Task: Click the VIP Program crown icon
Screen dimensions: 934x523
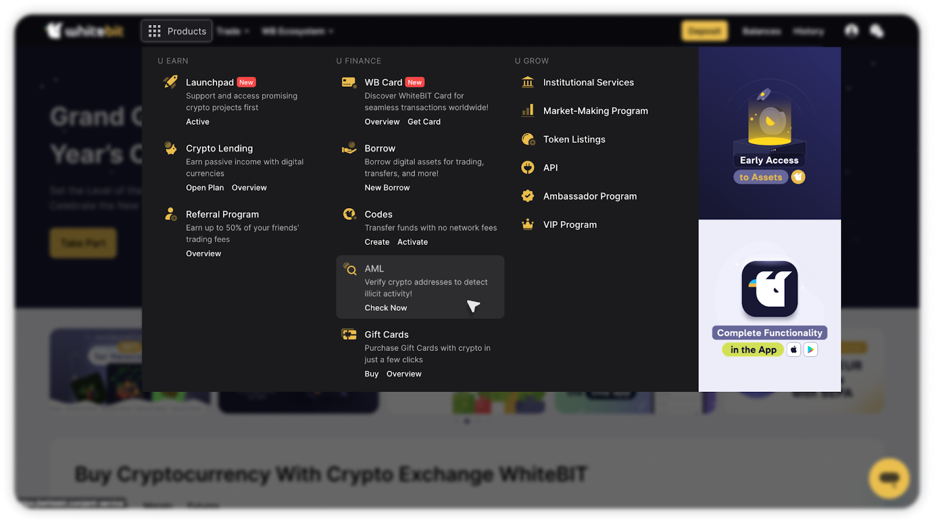Action: pyautogui.click(x=528, y=224)
